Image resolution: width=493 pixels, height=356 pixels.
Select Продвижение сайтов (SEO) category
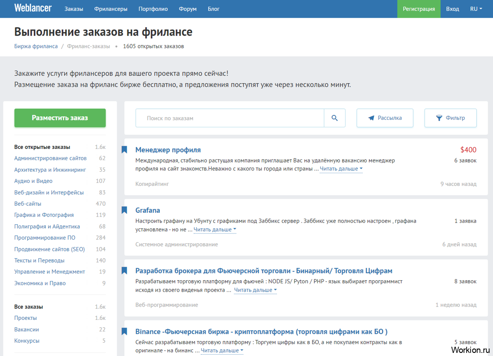[50, 249]
